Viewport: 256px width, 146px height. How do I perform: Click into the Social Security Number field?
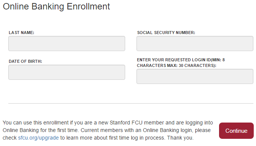[x=195, y=43]
